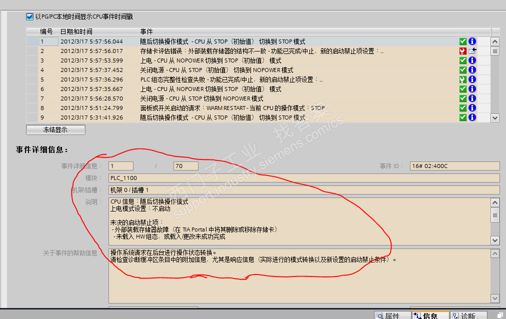
Task: Click event list scrollbar down arrow
Action: click(495, 118)
